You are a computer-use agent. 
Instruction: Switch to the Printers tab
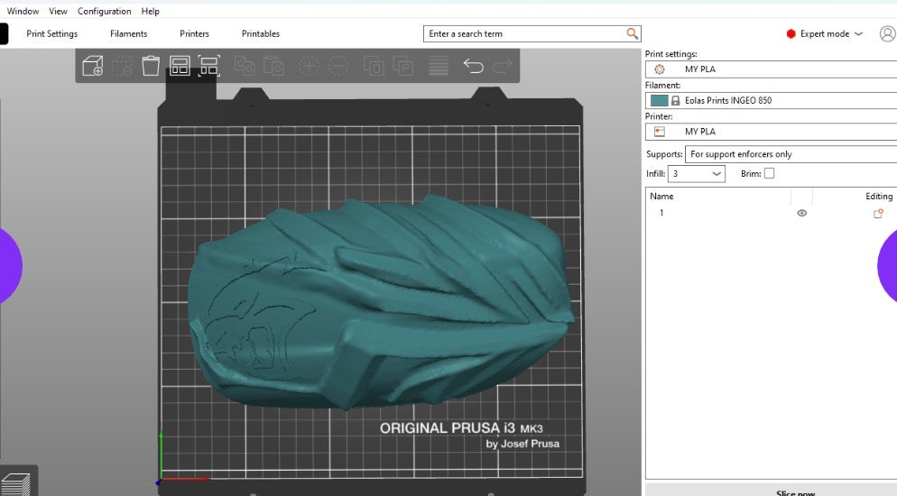[195, 33]
